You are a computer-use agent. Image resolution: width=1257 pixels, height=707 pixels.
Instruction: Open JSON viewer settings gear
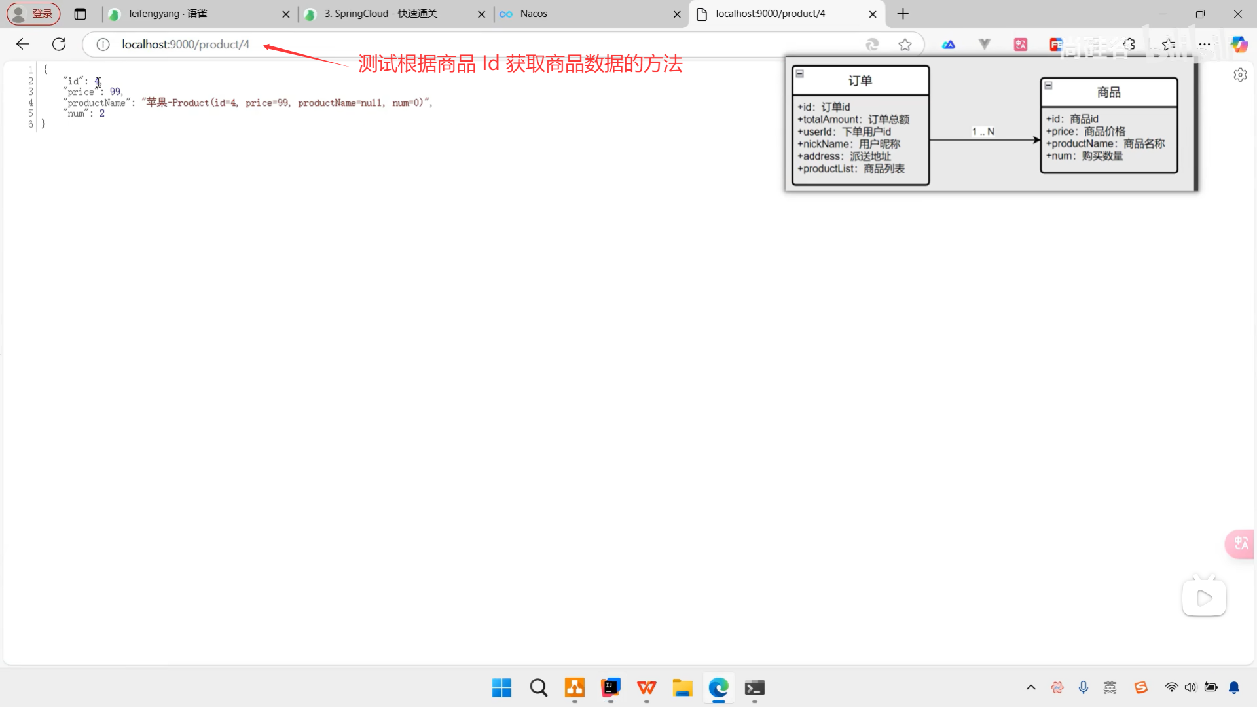pyautogui.click(x=1240, y=75)
